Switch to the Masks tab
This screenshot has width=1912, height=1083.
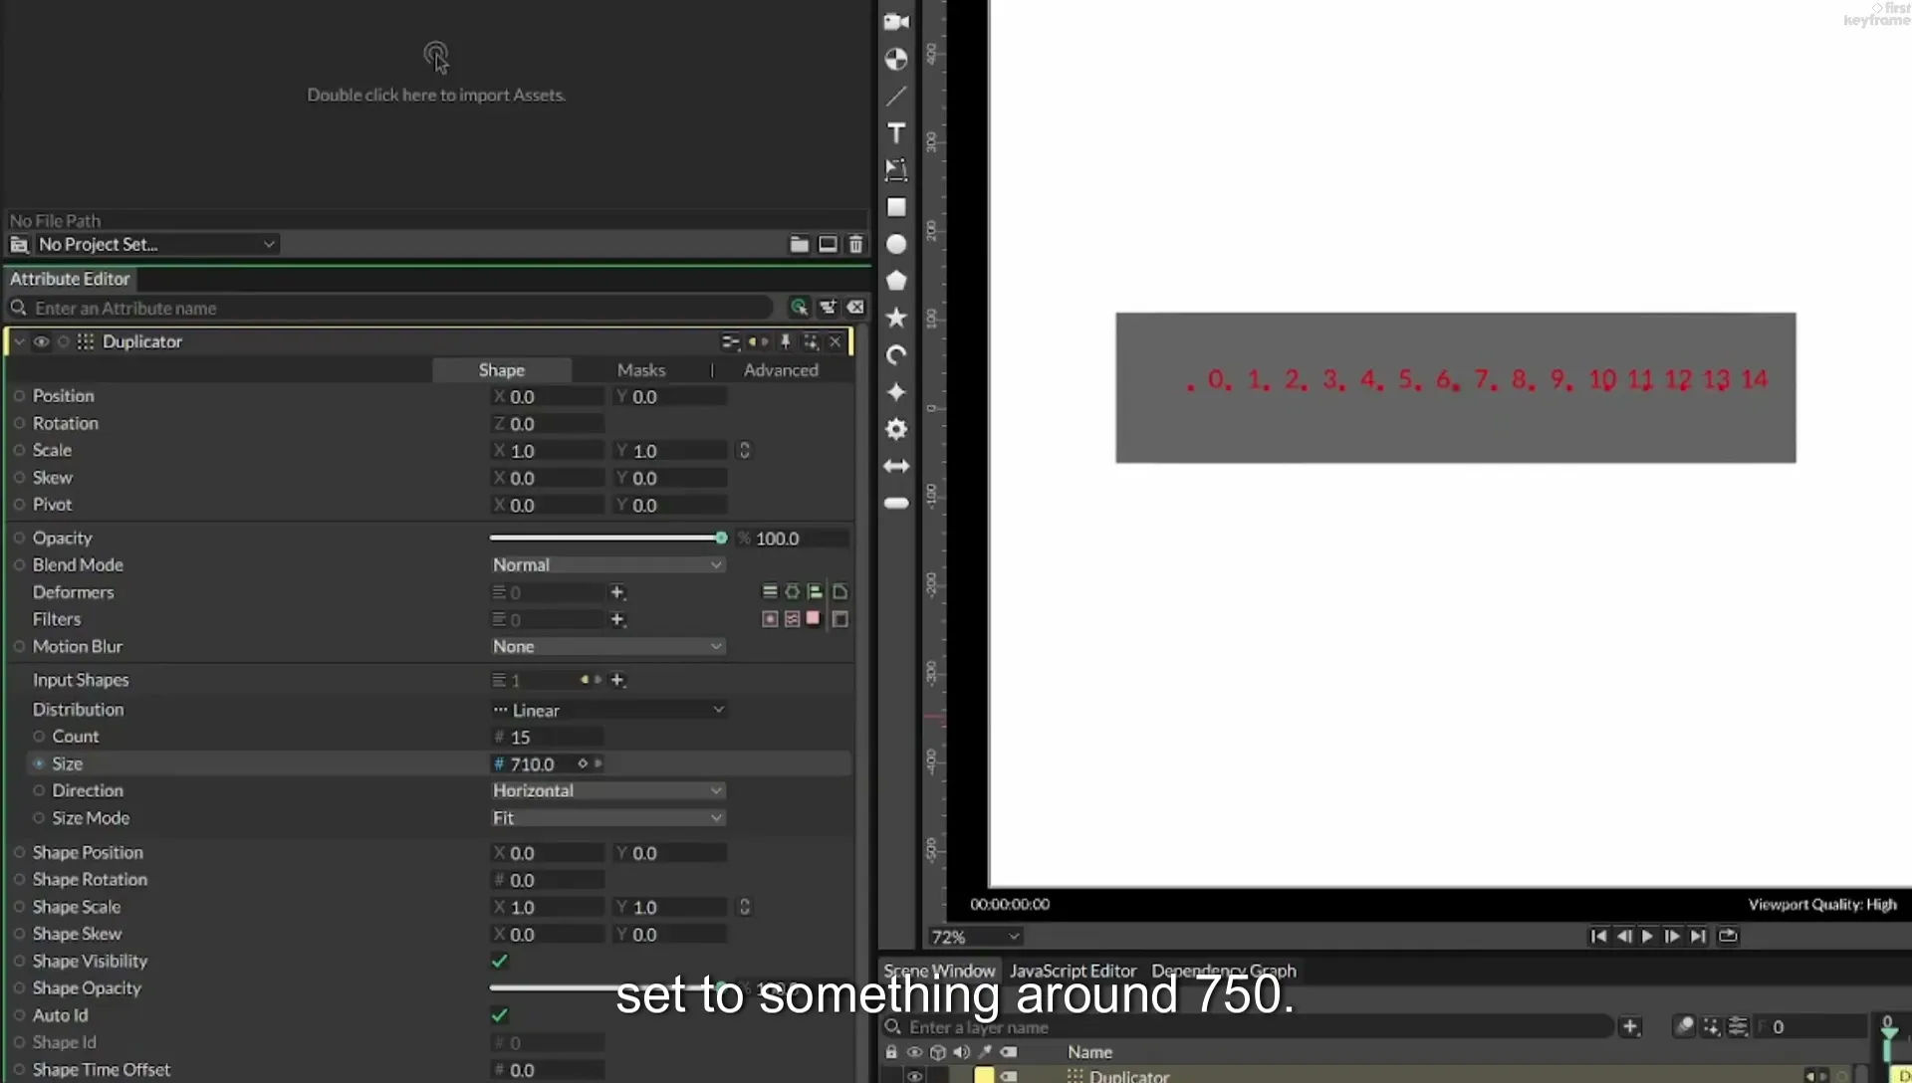[640, 369]
